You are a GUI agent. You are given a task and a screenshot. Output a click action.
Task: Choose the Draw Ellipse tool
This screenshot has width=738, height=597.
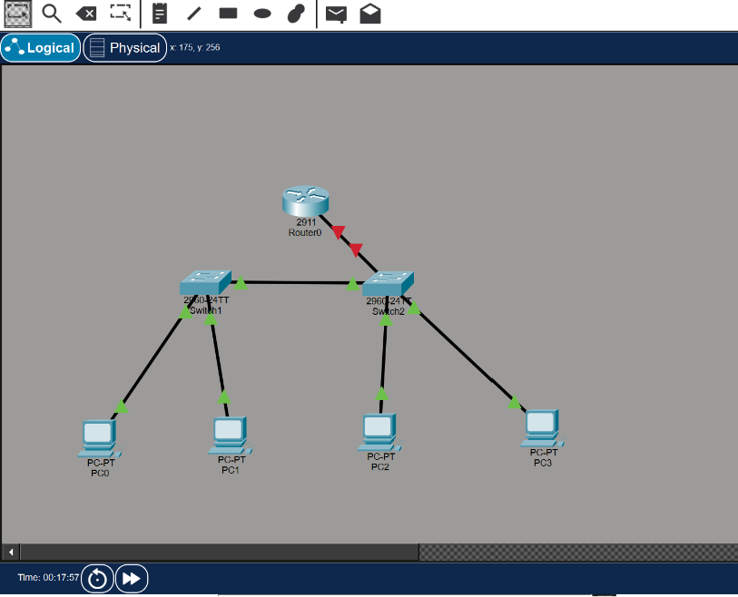coord(262,14)
